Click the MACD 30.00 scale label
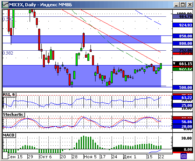Screen dimensions: 195x161 (186, 138)
